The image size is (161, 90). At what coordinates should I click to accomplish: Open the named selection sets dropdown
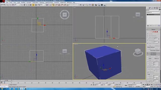coord(74,5)
